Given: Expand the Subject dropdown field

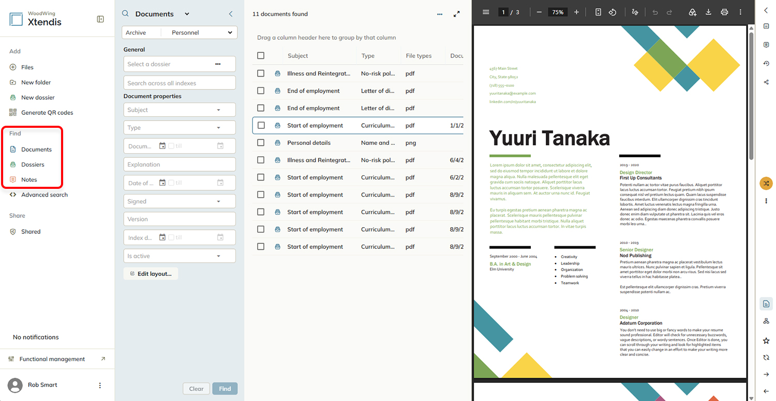Looking at the screenshot, I should click(180, 110).
